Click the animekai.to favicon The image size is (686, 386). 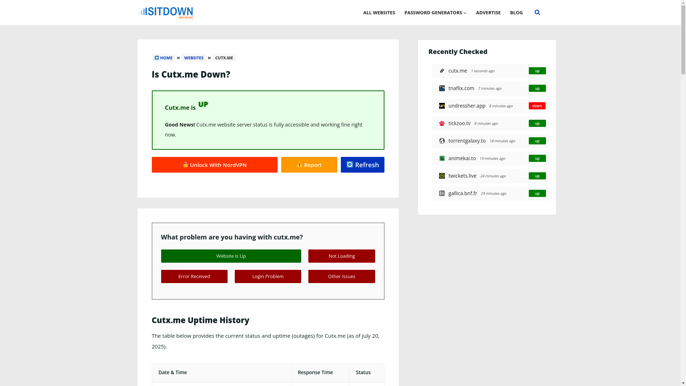tap(442, 158)
